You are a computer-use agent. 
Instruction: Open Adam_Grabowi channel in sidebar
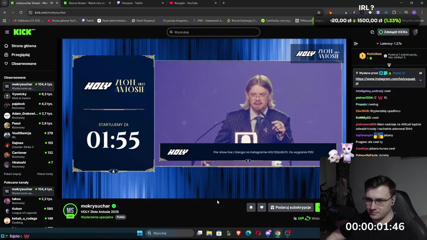click(28, 115)
